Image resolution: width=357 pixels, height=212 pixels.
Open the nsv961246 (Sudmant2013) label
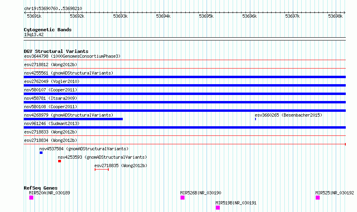click(52, 123)
